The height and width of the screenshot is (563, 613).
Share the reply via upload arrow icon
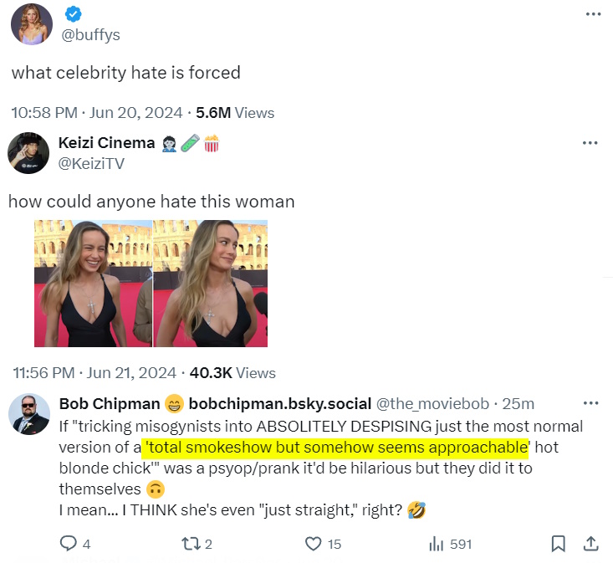tap(590, 544)
